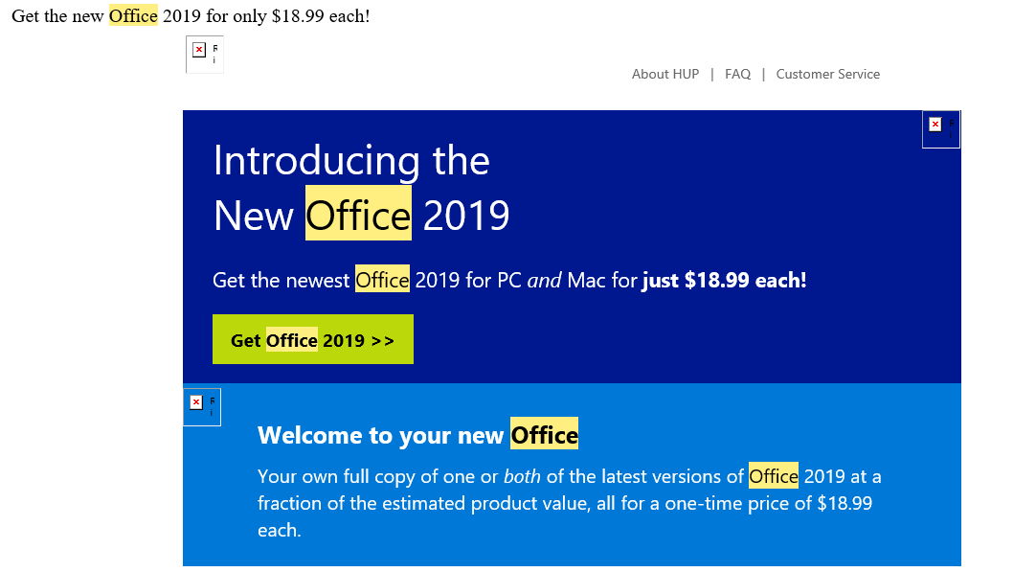The width and height of the screenshot is (1036, 572).
Task: Click the 'Introducing the' headline text
Action: [x=350, y=161]
